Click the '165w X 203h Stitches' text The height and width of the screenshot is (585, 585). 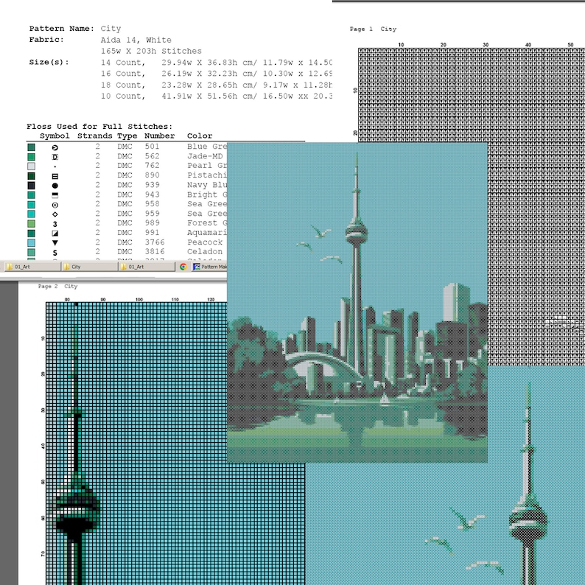(151, 51)
